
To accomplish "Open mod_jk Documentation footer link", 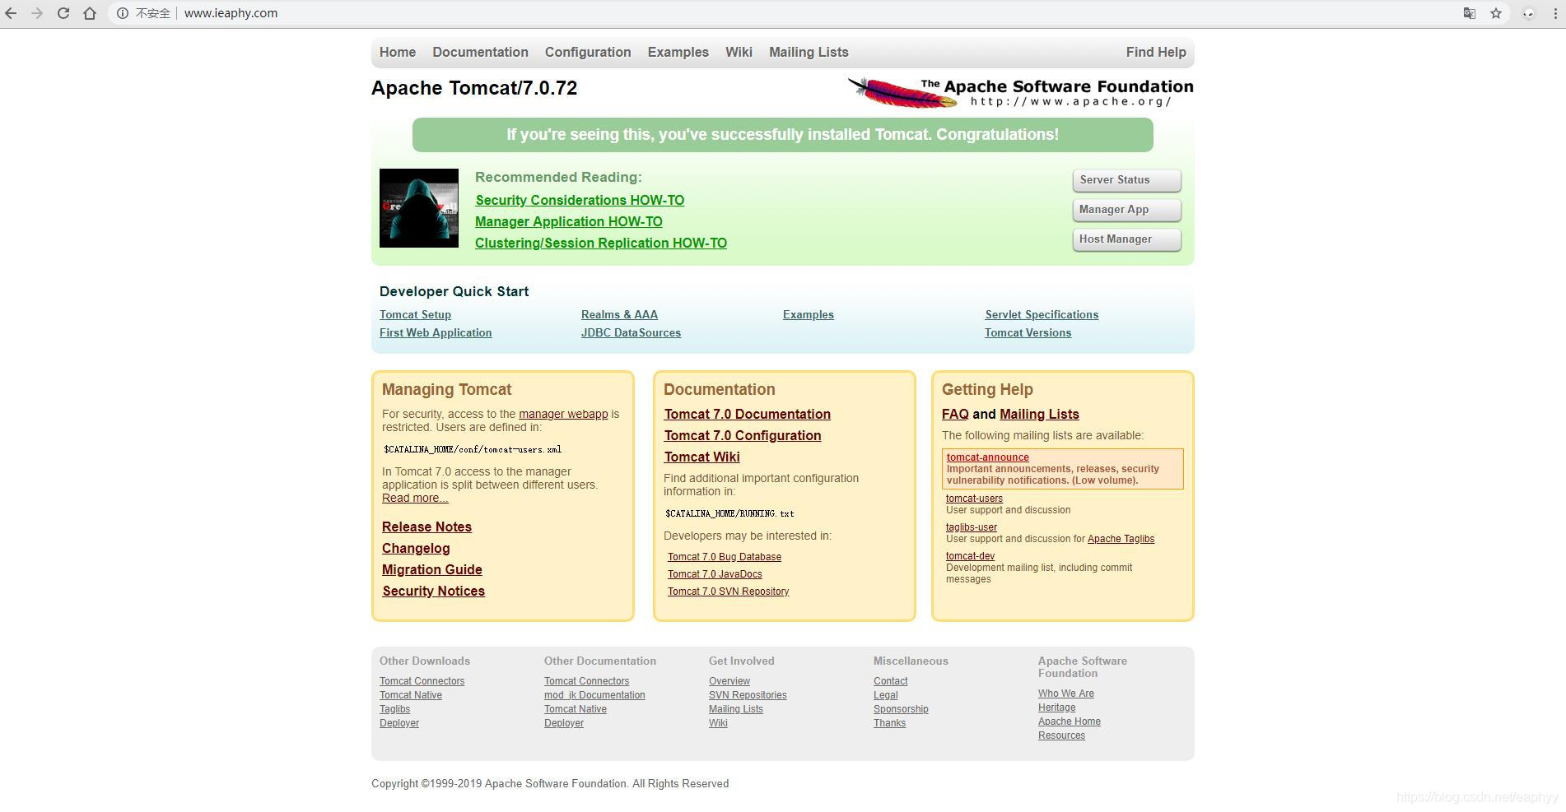I will click(x=594, y=695).
